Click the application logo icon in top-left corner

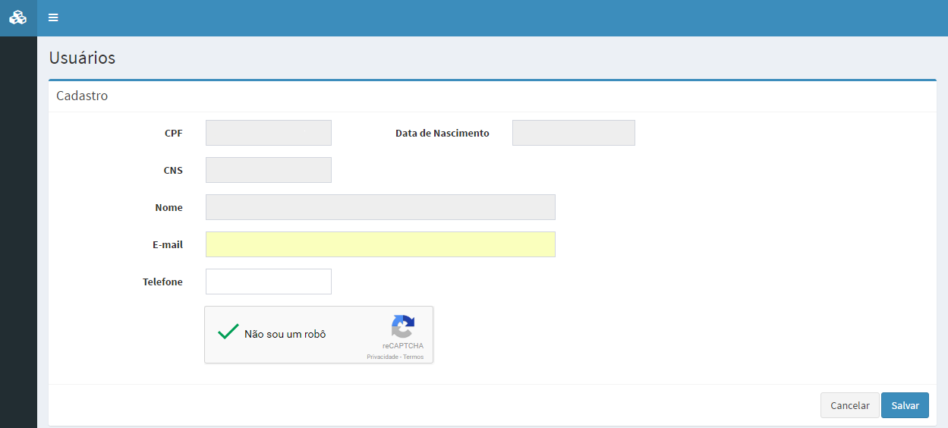coord(17,17)
